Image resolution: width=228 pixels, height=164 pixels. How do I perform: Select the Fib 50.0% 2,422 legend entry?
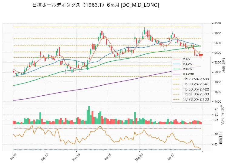pyautogui.click(x=191, y=89)
